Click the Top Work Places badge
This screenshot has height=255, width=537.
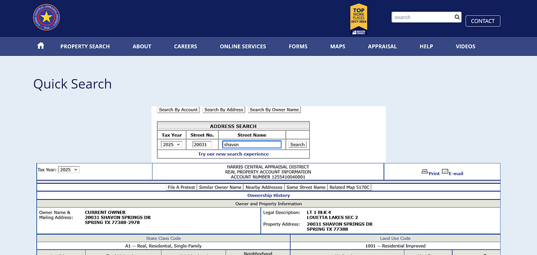[359, 19]
